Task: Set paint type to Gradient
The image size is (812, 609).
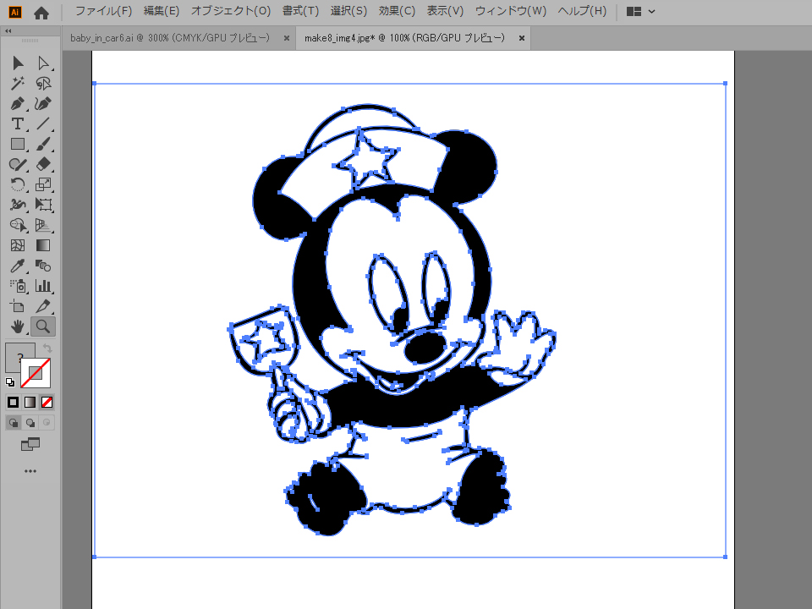Action: click(30, 403)
